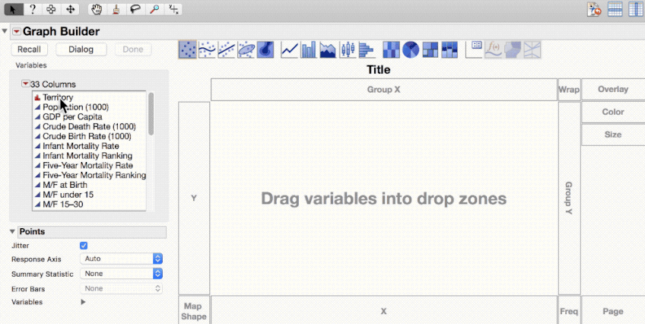The image size is (645, 324).
Task: Choose the Mosaic element icon
Action: (x=450, y=49)
